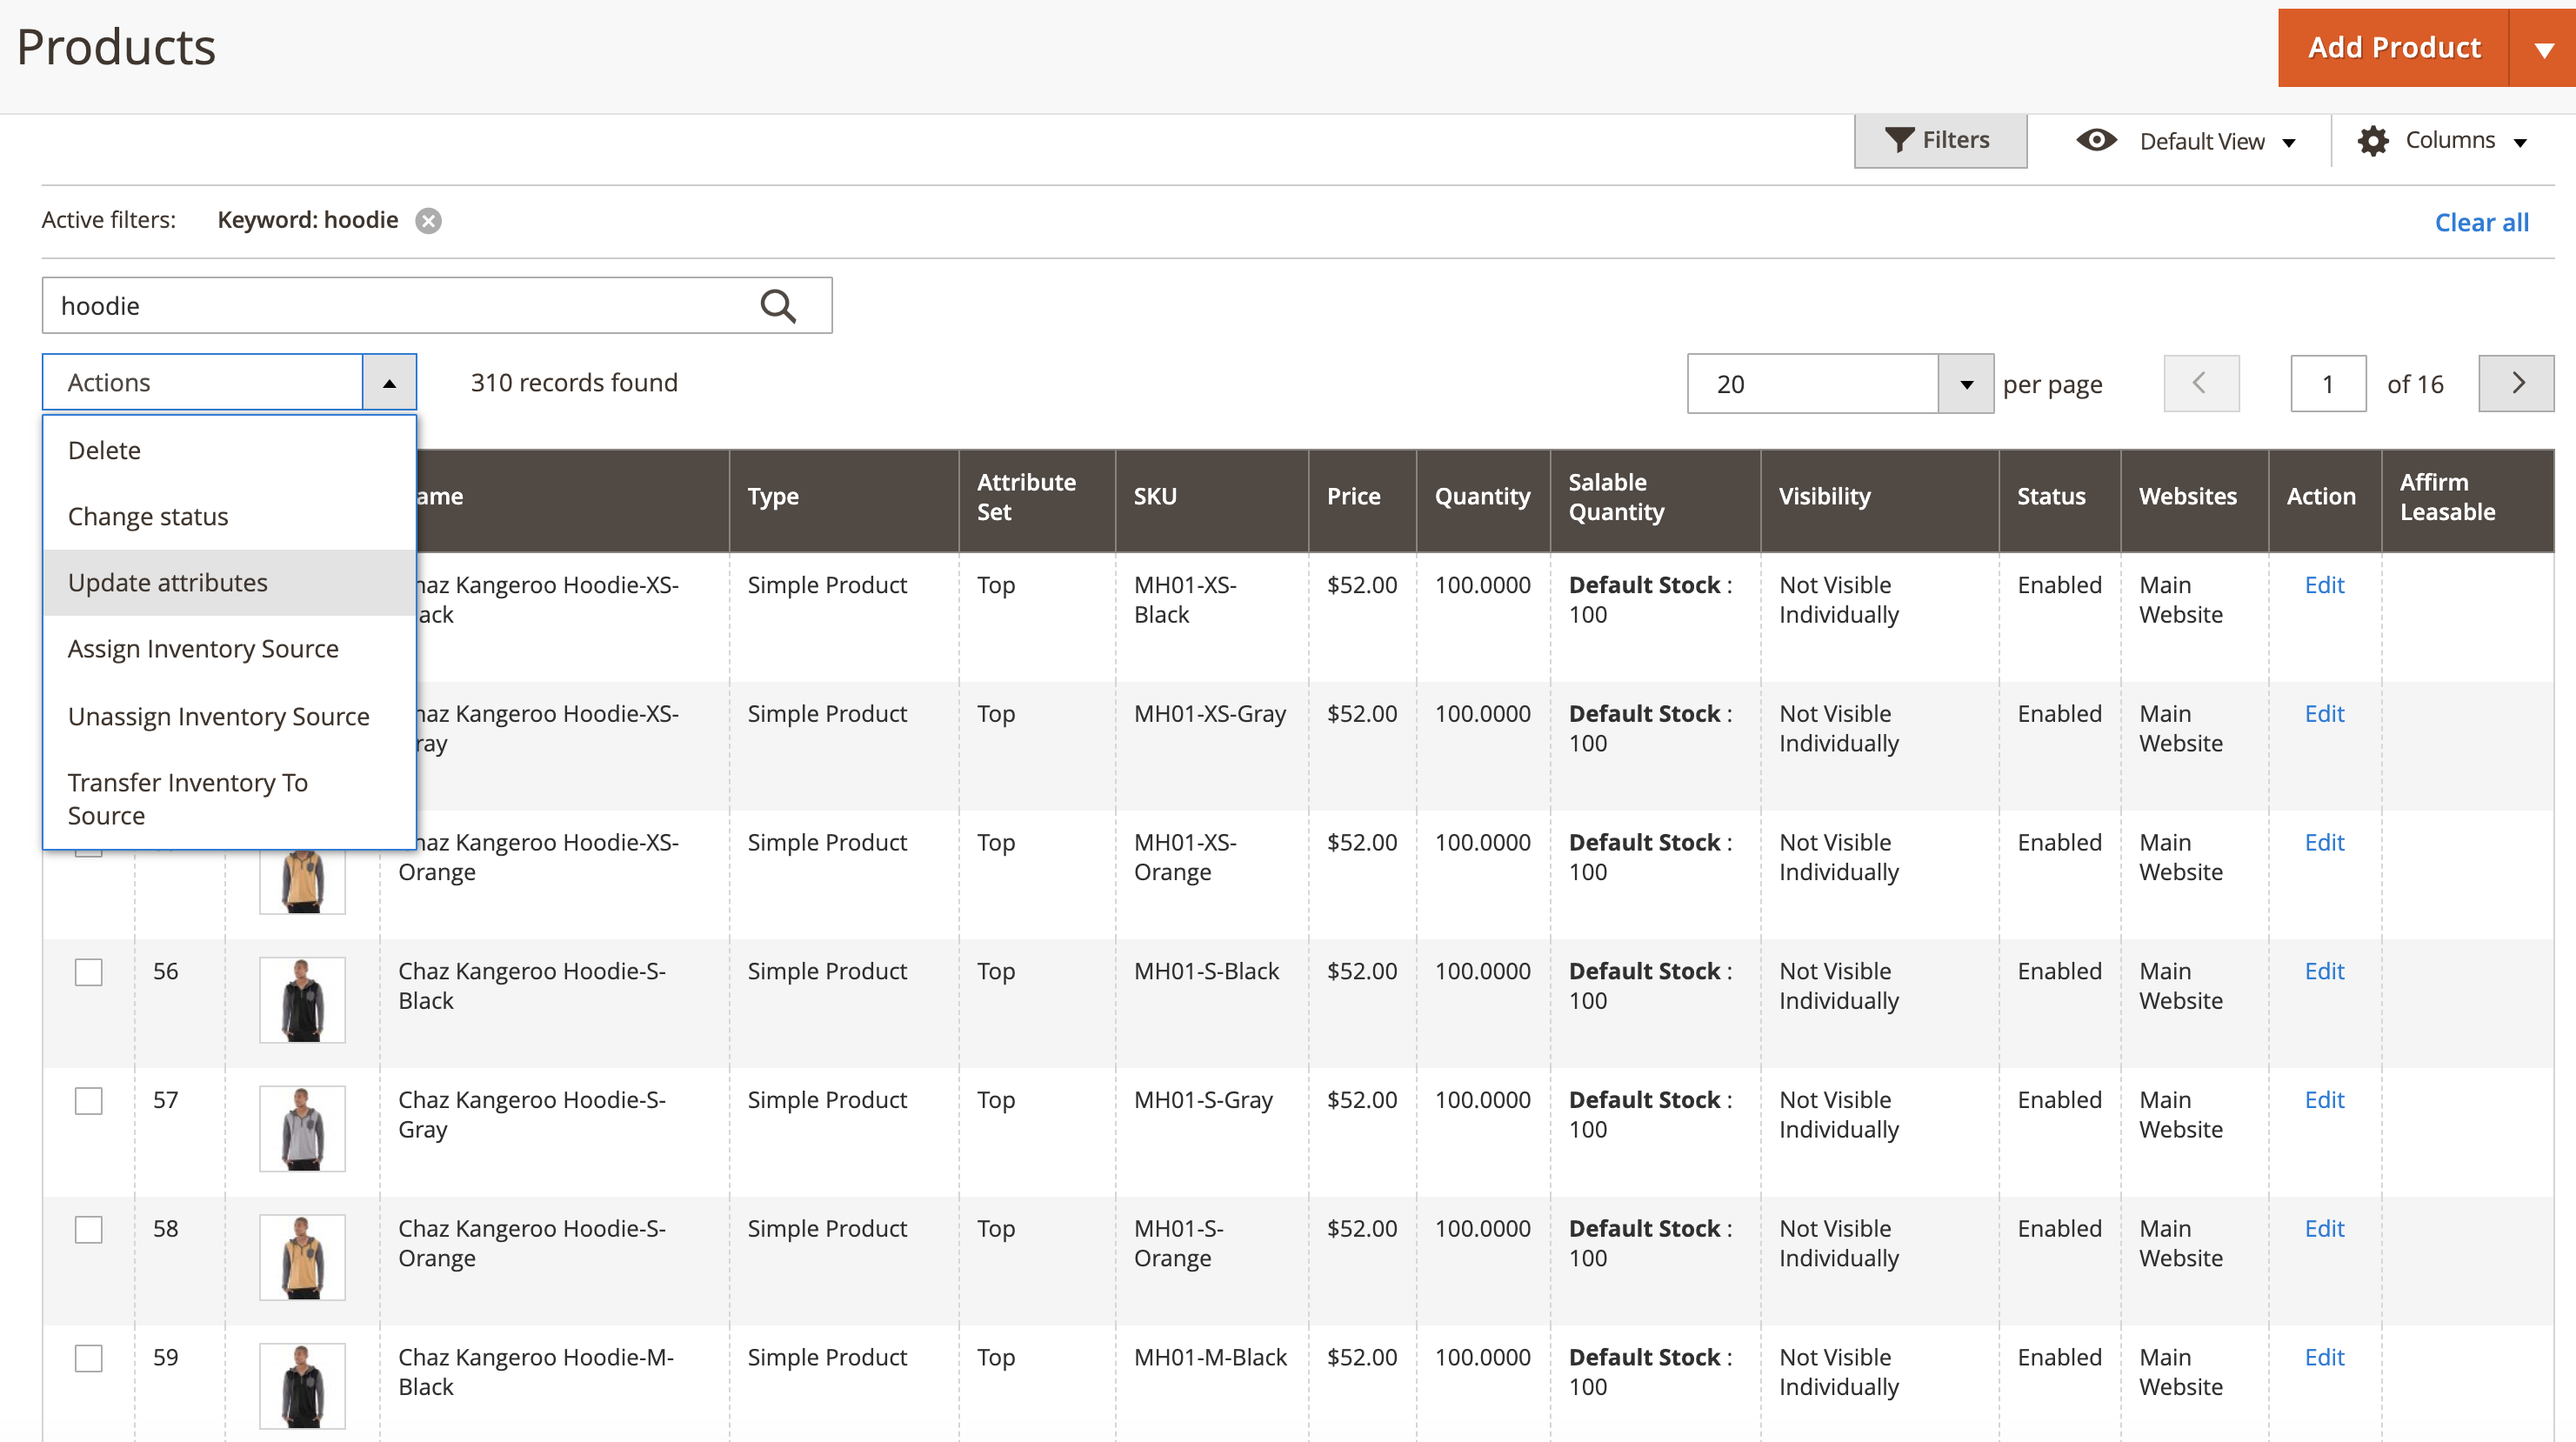Collapse the Actions dropdown arrow
This screenshot has height=1442, width=2576.
click(x=389, y=383)
